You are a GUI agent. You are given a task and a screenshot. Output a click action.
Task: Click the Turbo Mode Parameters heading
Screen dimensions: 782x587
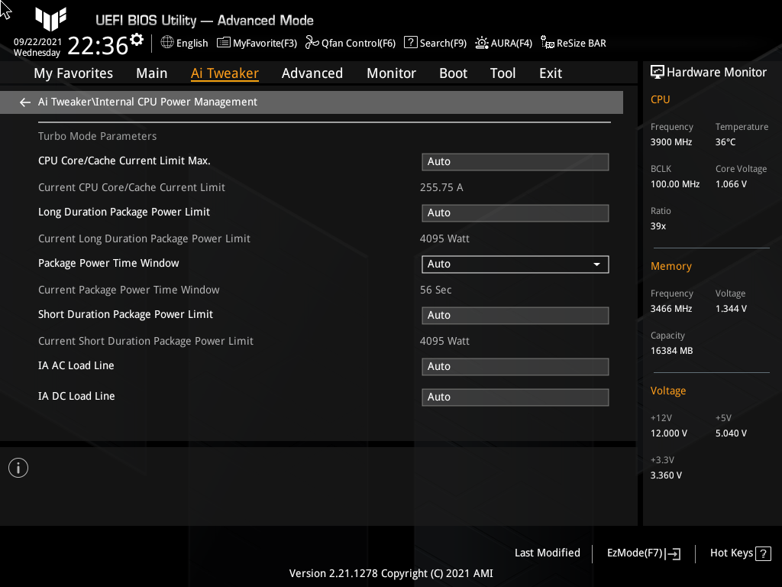pos(97,136)
